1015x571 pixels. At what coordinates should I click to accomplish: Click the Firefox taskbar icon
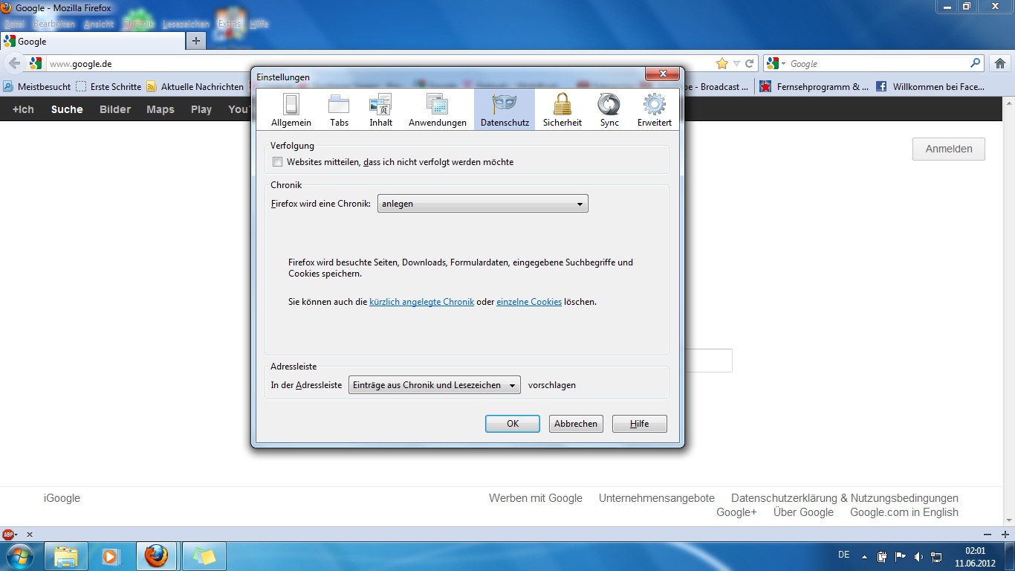point(157,556)
